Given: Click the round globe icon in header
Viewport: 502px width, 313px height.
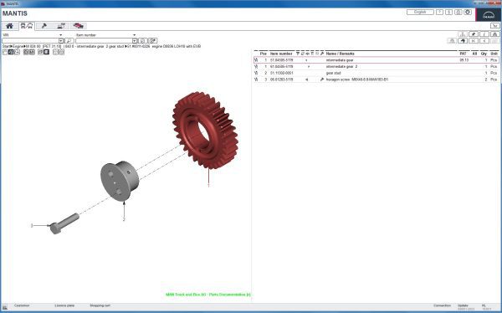Looking at the screenshot, I should pyautogui.click(x=468, y=13).
